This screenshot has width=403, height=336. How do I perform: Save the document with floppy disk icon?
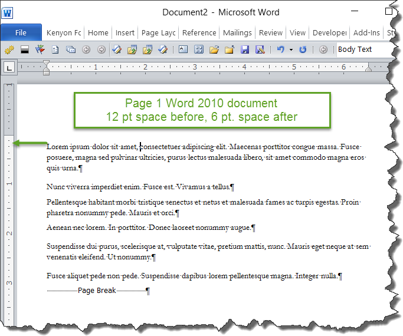[245, 50]
